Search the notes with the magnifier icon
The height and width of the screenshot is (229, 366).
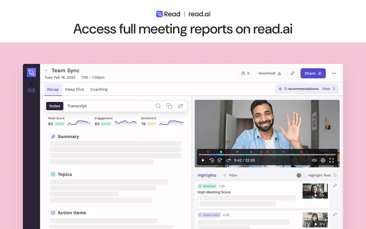[158, 106]
